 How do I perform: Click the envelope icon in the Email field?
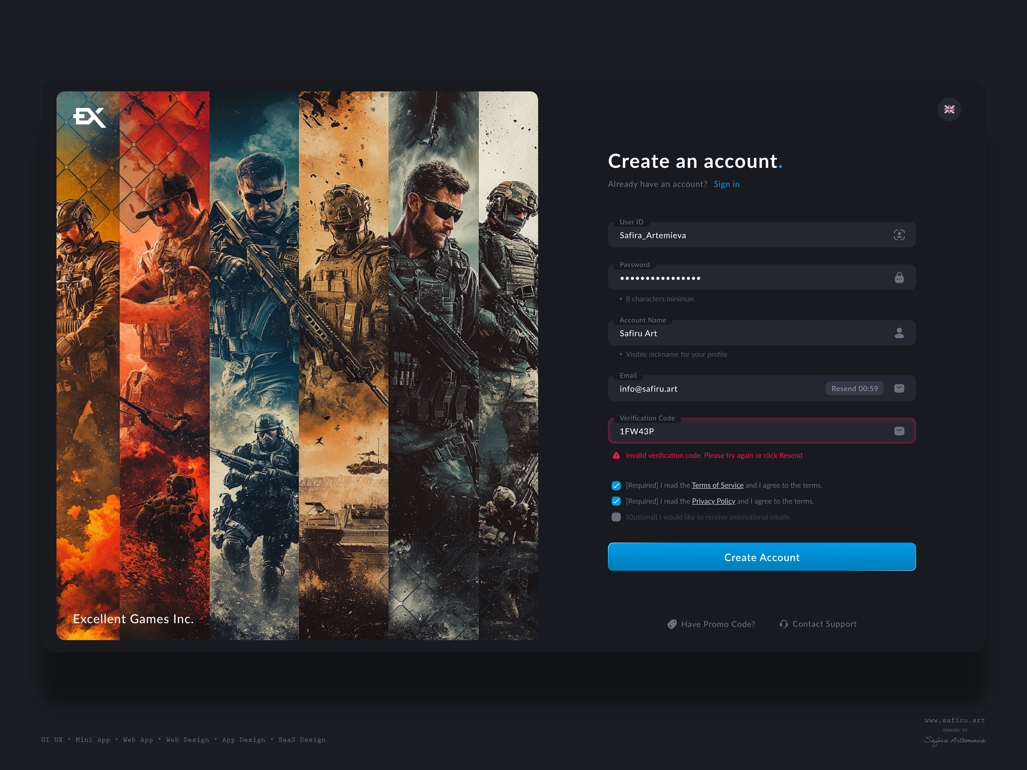[899, 388]
